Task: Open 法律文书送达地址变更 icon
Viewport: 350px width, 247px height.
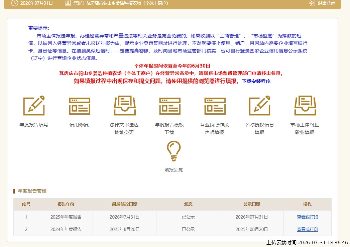Action: (125, 106)
